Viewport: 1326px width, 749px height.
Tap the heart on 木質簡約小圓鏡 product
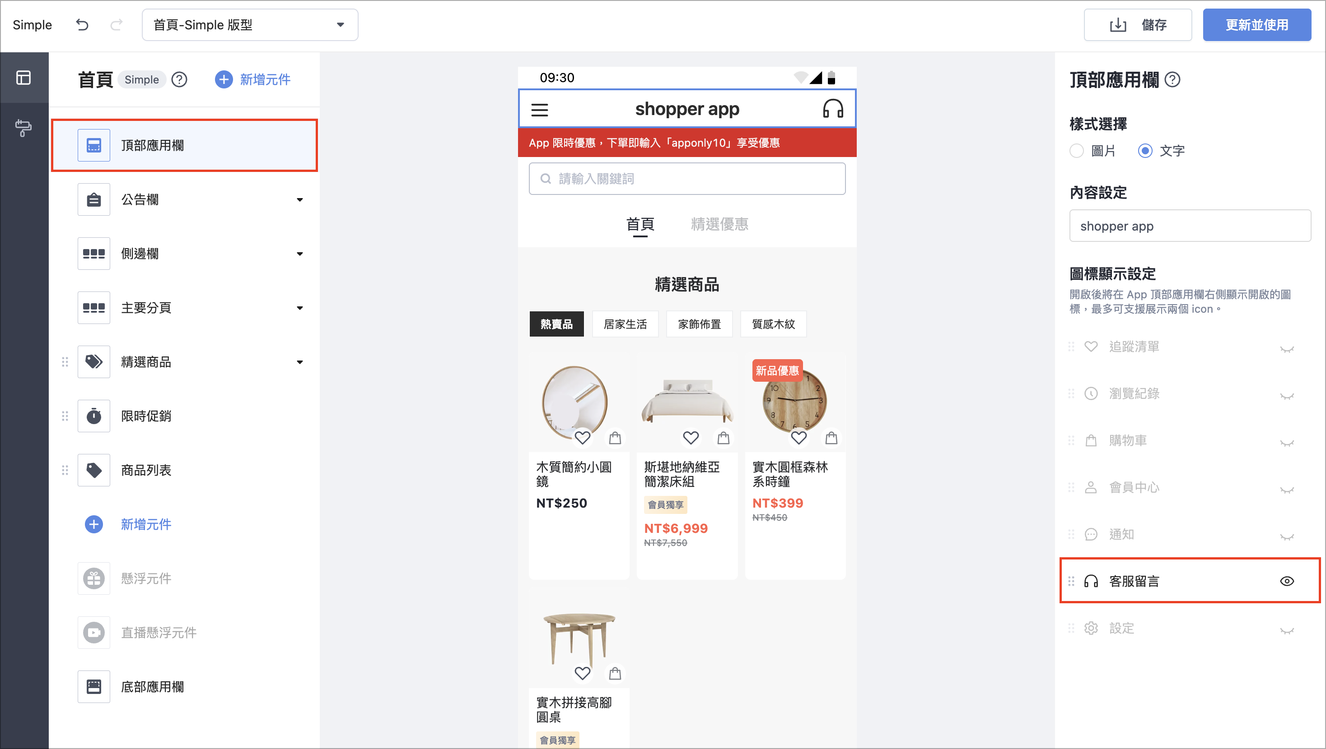pyautogui.click(x=582, y=438)
